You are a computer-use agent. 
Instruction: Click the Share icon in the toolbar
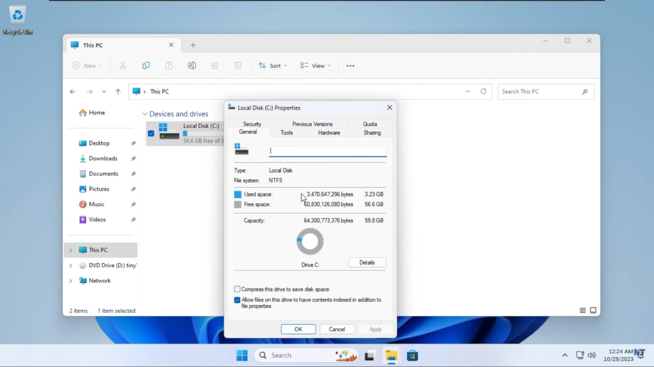pos(215,65)
